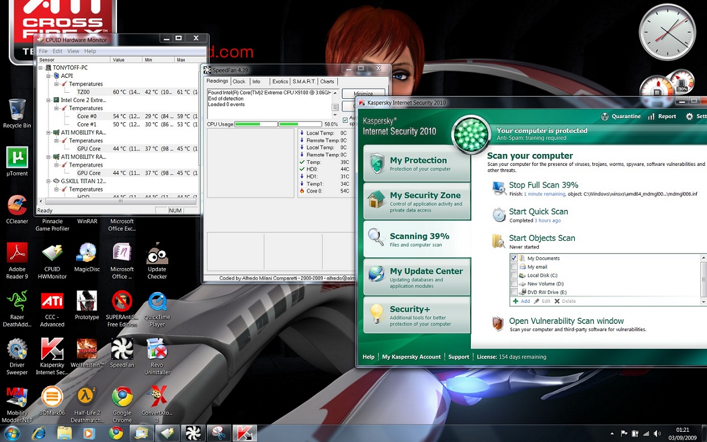Select the QuickTime Player desktop icon
Viewport: 707px width, 442px height.
157,309
